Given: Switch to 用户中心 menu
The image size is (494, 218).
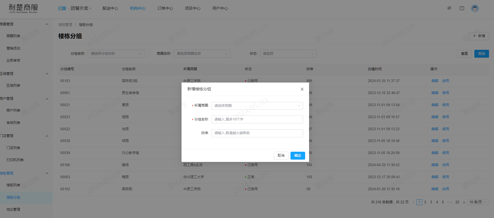Looking at the screenshot, I should [220, 8].
